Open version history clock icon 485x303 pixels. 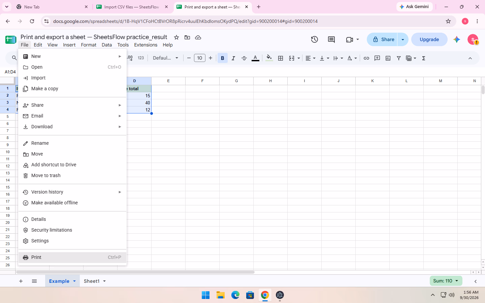pos(314,39)
